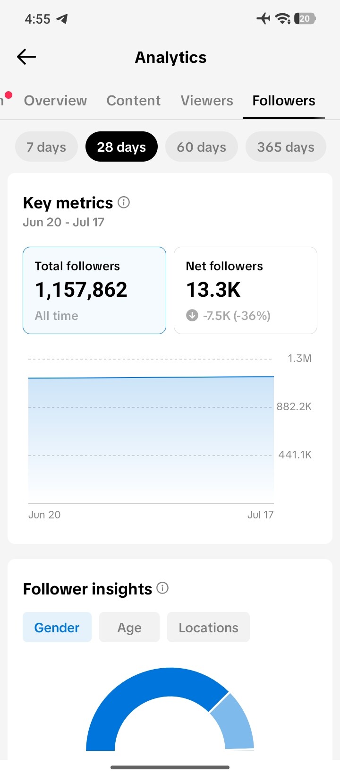This screenshot has height=775, width=340.
Task: Select the Total followers card
Action: 94,290
